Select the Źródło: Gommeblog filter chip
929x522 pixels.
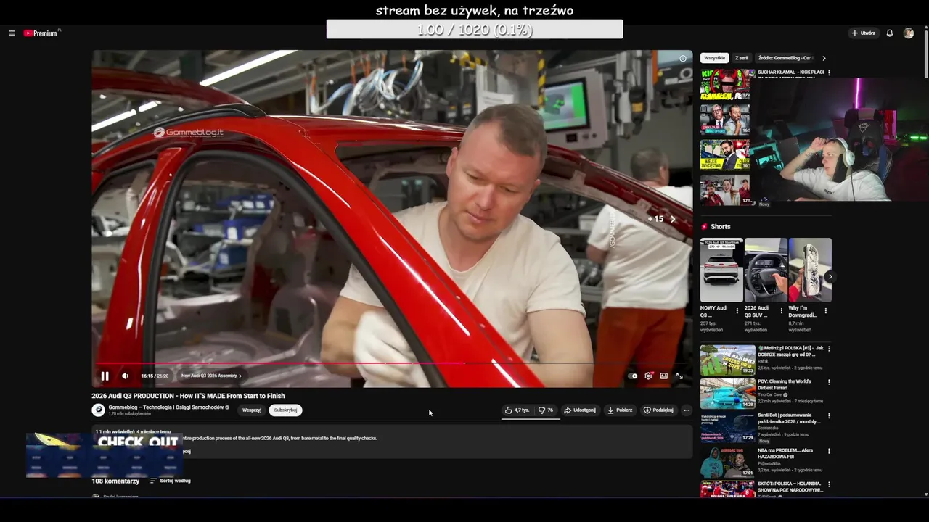(x=785, y=58)
